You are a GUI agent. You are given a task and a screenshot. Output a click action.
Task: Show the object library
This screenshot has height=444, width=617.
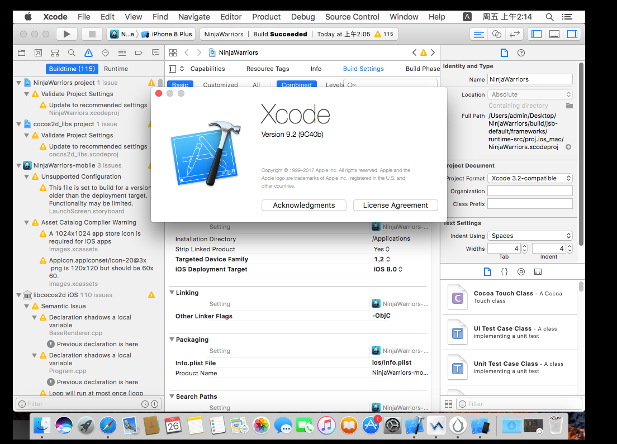tap(521, 272)
